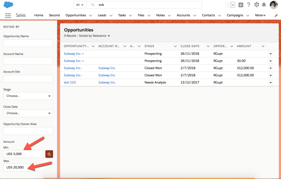Click the global search field containing sub
The width and height of the screenshot is (281, 179).
144,5
